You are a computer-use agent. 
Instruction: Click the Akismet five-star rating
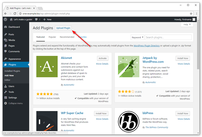point(45,94)
